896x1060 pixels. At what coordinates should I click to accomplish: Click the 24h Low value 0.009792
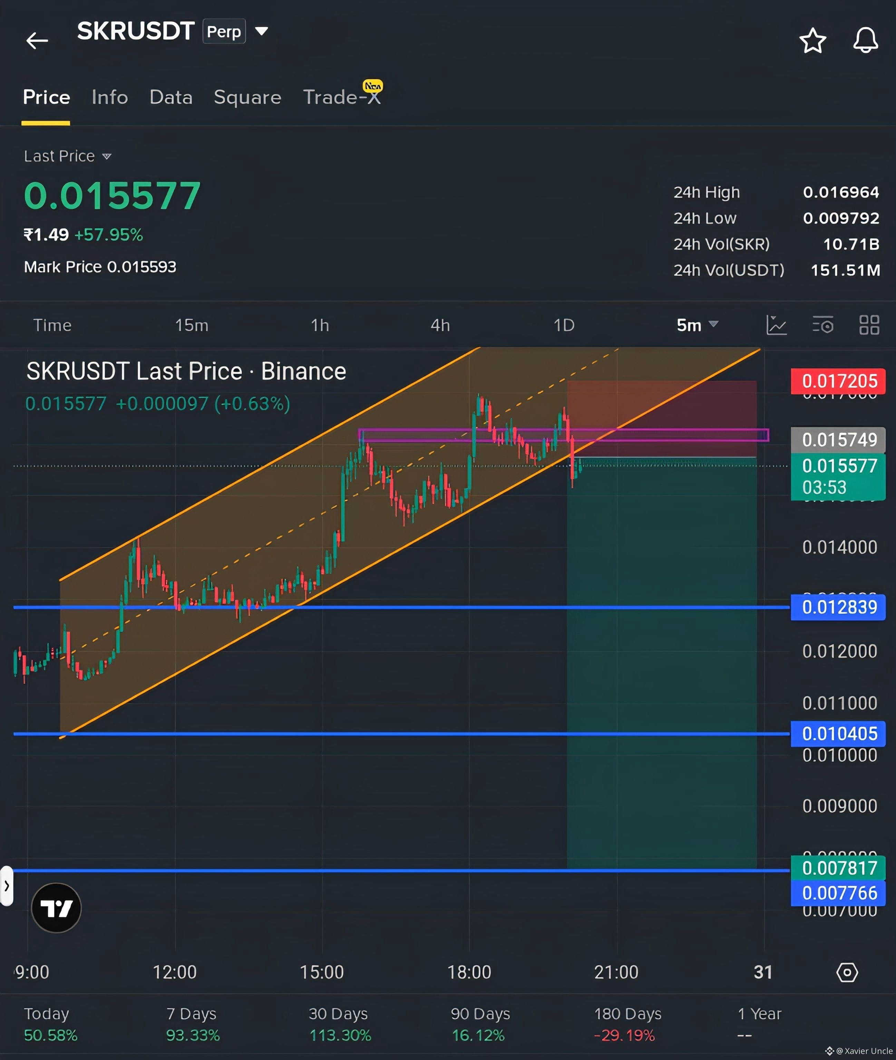[841, 218]
